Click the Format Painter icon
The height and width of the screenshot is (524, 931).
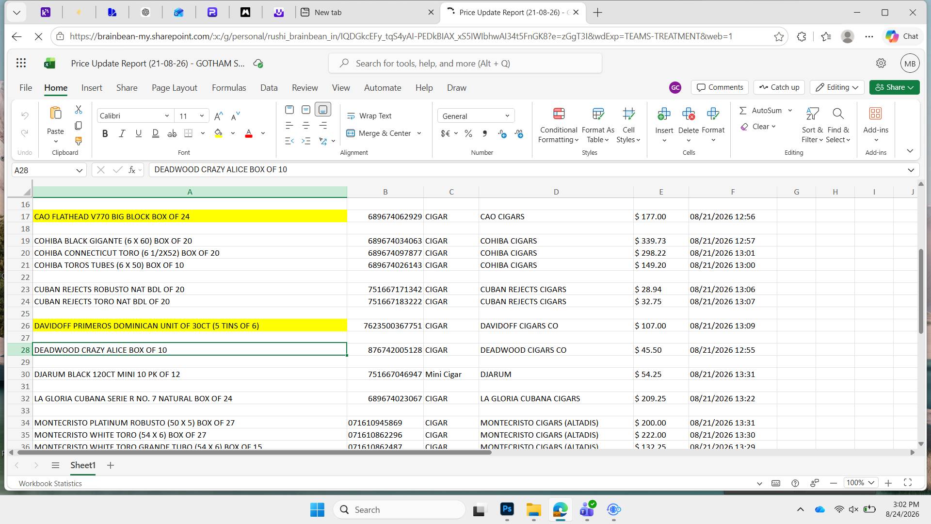tap(78, 141)
